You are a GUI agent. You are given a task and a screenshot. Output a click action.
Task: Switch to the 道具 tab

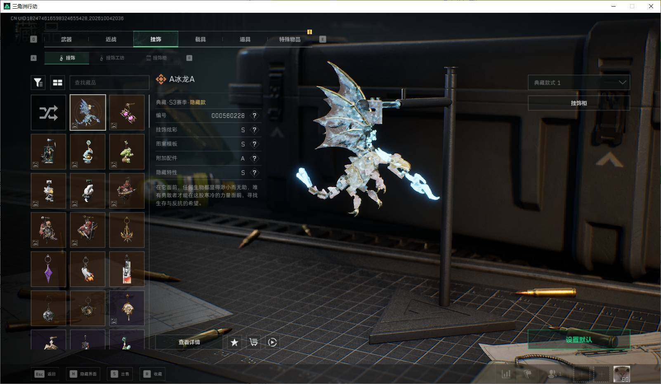(x=245, y=39)
